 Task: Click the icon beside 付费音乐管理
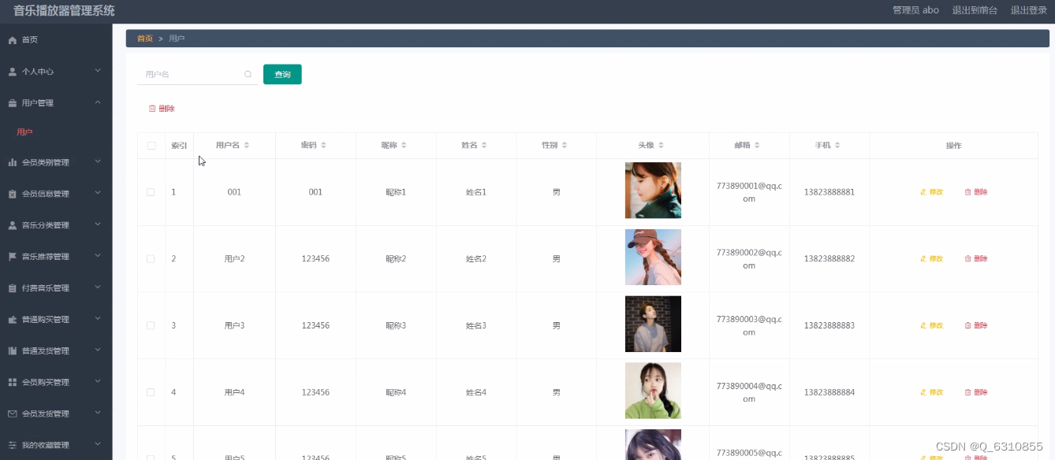[x=13, y=288]
